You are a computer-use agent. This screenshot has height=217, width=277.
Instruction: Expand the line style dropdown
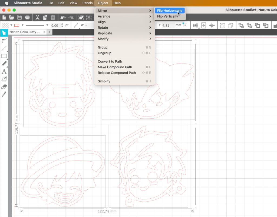[47, 25]
